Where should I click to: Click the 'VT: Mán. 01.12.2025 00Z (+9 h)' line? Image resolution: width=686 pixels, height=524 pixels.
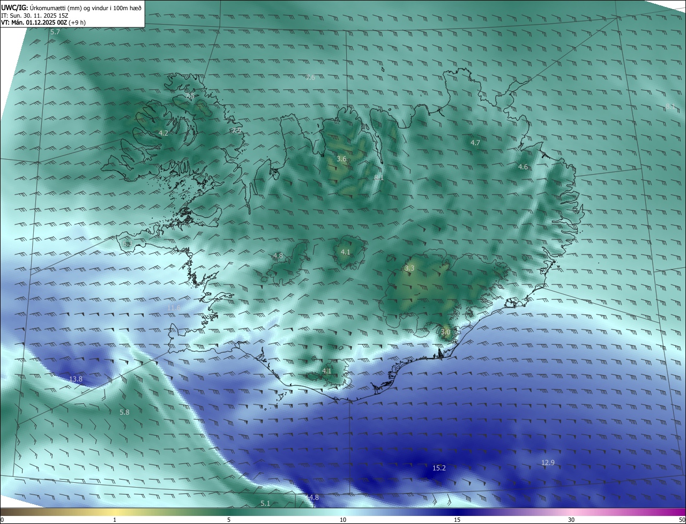(x=43, y=23)
